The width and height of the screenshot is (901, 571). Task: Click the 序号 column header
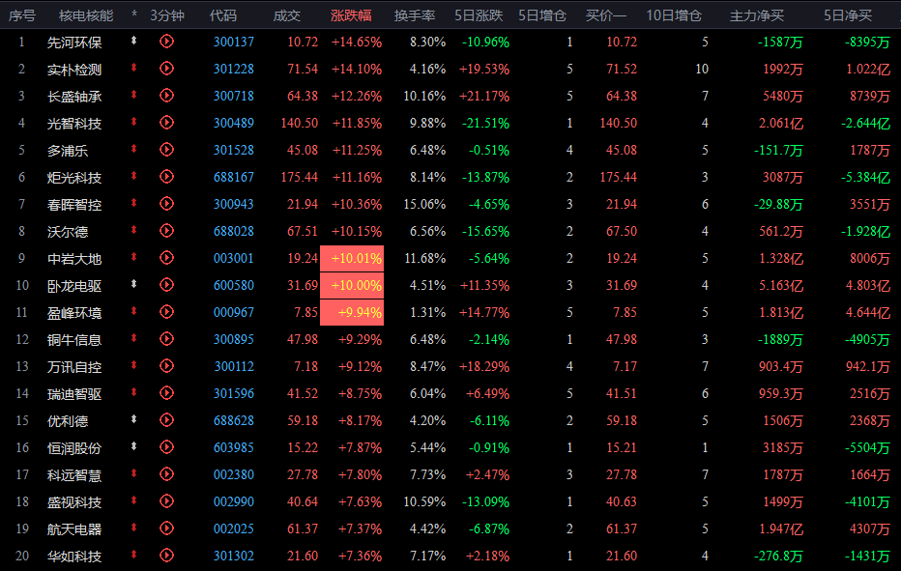pyautogui.click(x=22, y=15)
